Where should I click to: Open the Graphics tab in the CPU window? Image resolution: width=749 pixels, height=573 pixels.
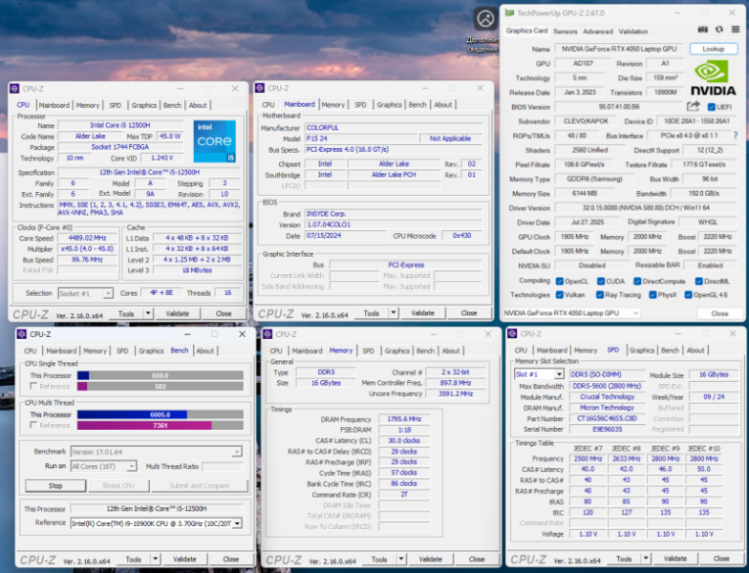tap(143, 105)
